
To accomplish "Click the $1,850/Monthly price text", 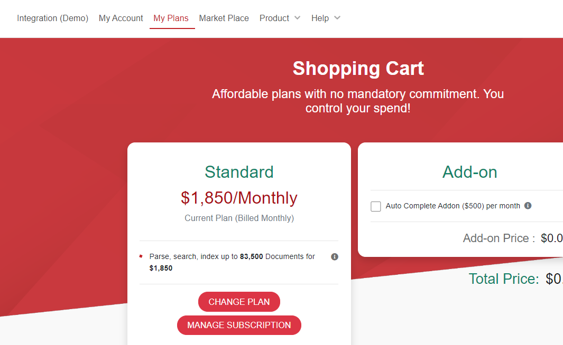I will [x=239, y=198].
